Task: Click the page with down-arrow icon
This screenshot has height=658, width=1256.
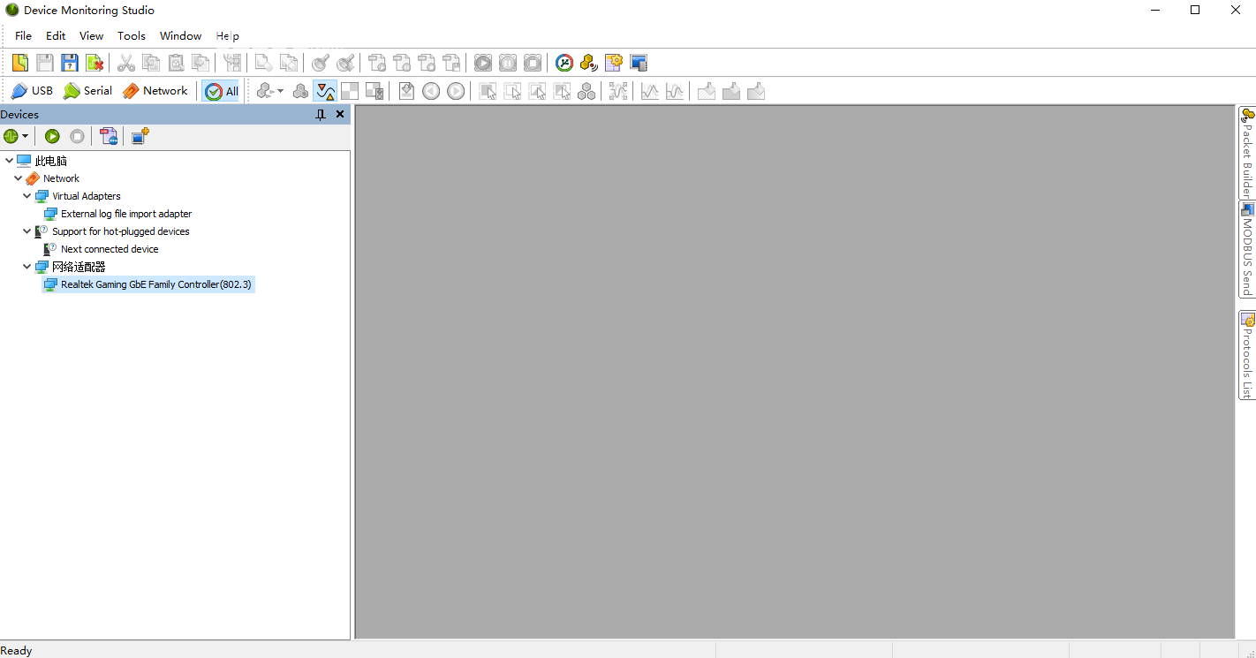Action: point(406,91)
